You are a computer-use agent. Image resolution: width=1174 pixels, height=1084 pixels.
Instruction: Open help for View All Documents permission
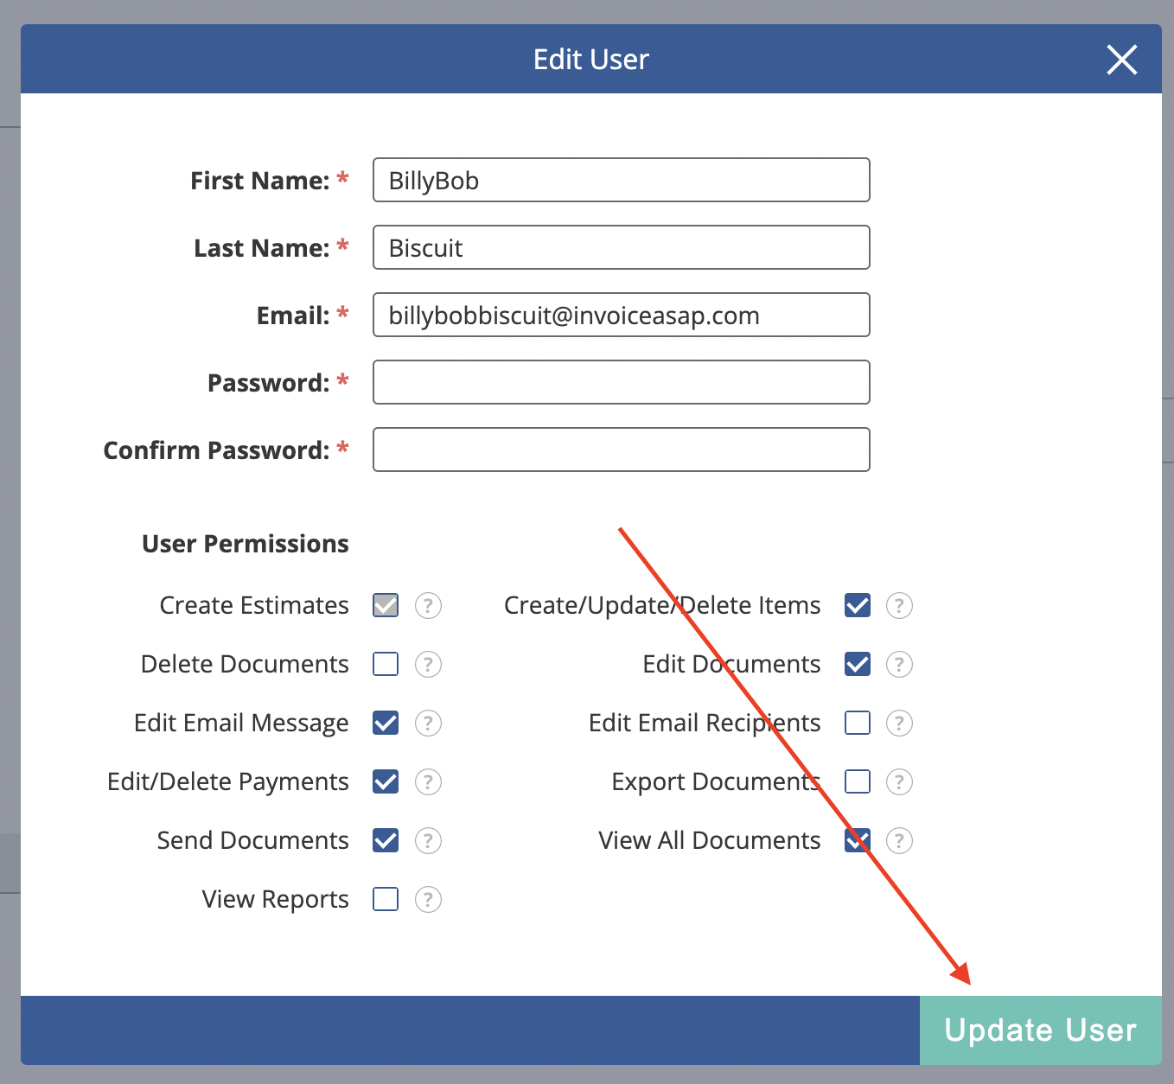[x=899, y=840]
